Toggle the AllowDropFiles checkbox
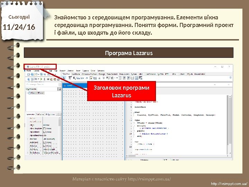This screenshot has width=249, height=187. pyautogui.click(x=44, y=128)
